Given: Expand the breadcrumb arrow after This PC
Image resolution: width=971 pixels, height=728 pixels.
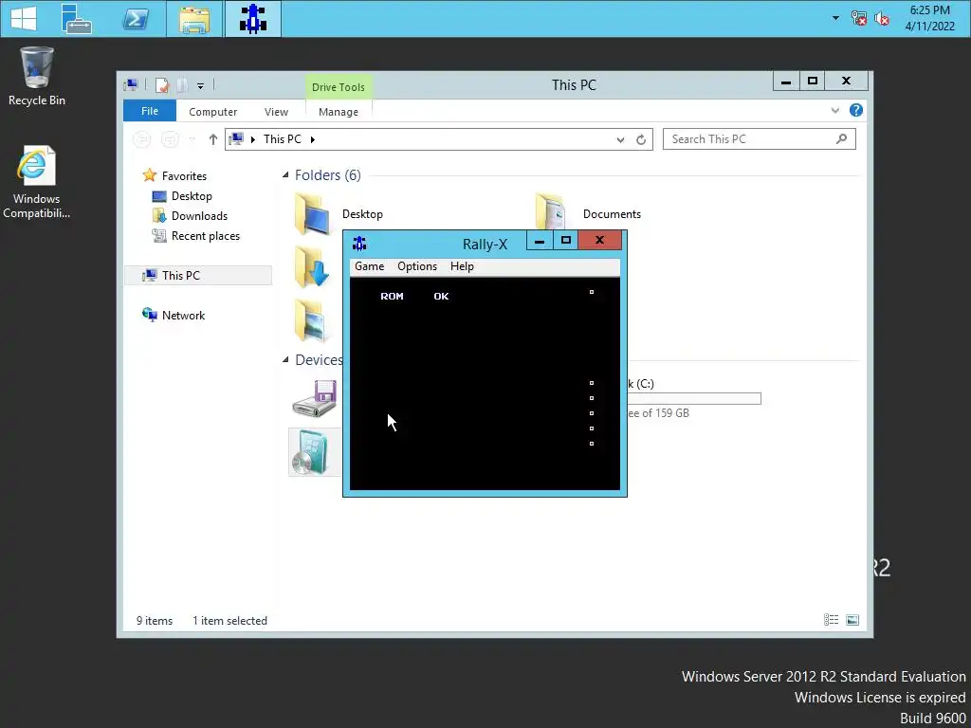Looking at the screenshot, I should [x=313, y=140].
